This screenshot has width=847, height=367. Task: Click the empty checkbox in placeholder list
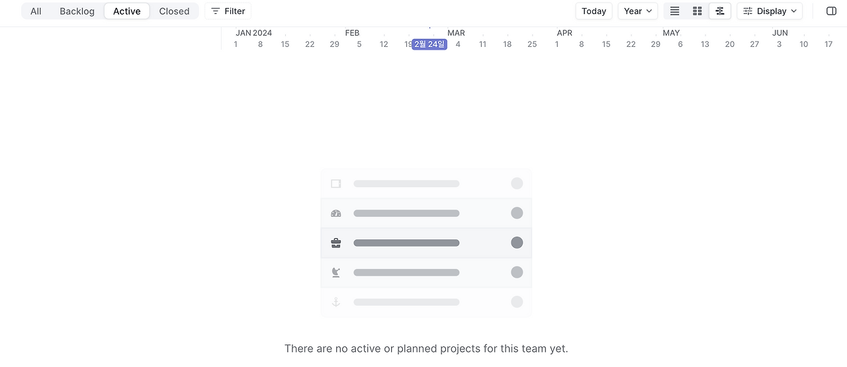point(335,184)
